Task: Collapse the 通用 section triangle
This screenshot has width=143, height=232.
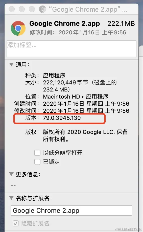Action: click(x=11, y=64)
